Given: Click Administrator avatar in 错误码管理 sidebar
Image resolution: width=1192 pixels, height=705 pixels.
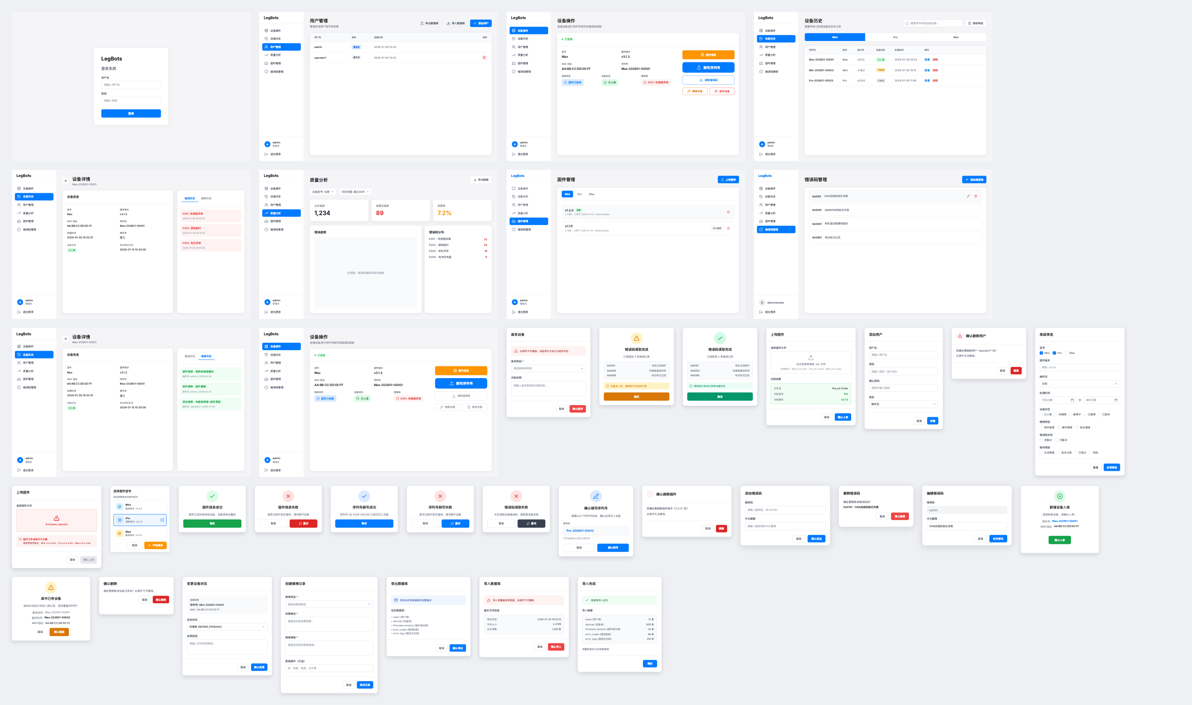Looking at the screenshot, I should [x=762, y=303].
